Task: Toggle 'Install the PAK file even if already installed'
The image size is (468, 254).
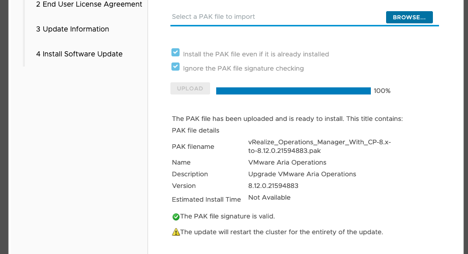Action: (175, 52)
